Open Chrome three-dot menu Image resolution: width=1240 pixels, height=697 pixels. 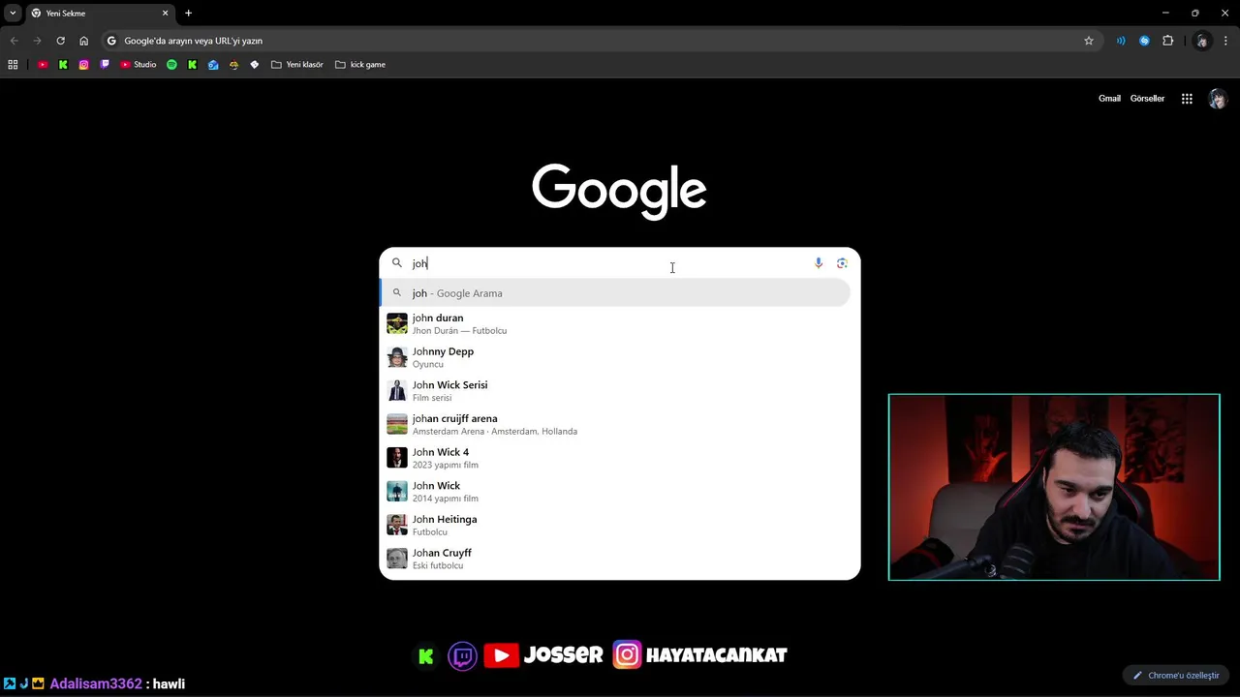point(1225,41)
